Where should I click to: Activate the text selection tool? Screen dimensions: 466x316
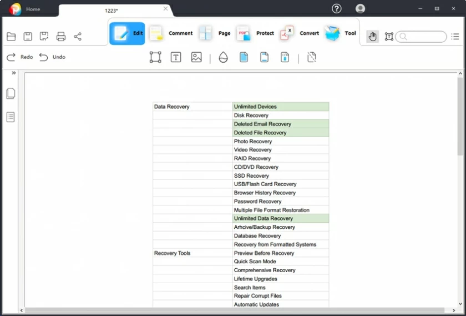pyautogui.click(x=389, y=37)
